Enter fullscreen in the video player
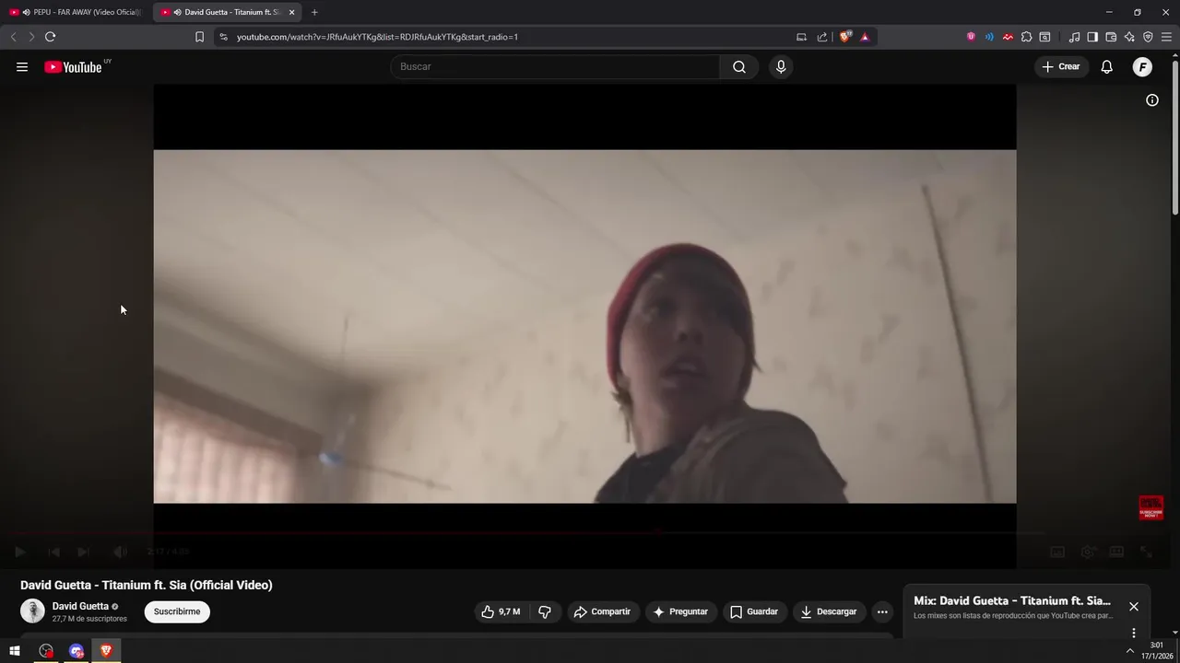1180x663 pixels. tap(1146, 552)
